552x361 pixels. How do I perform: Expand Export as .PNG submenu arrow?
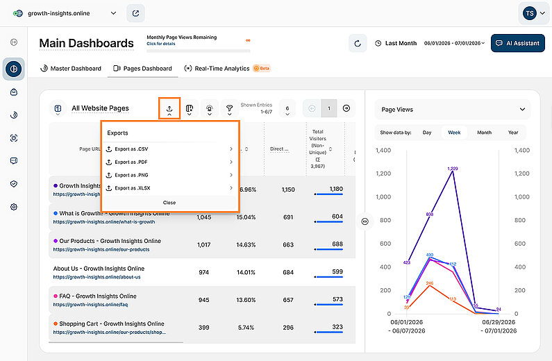(231, 175)
